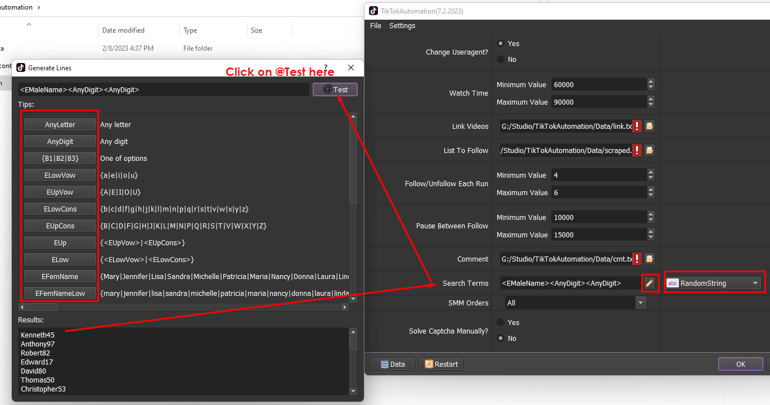The image size is (770, 405).
Task: Browse file for Comment
Action: [649, 259]
